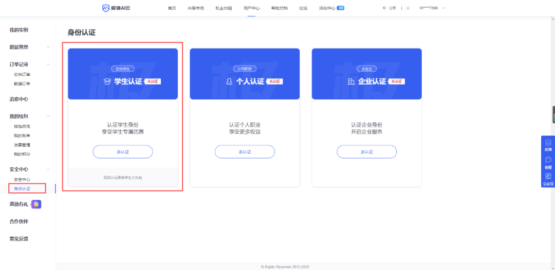This screenshot has height=270, width=555.
Task: Click the graduation cap icon on 学生认证
Action: click(107, 81)
